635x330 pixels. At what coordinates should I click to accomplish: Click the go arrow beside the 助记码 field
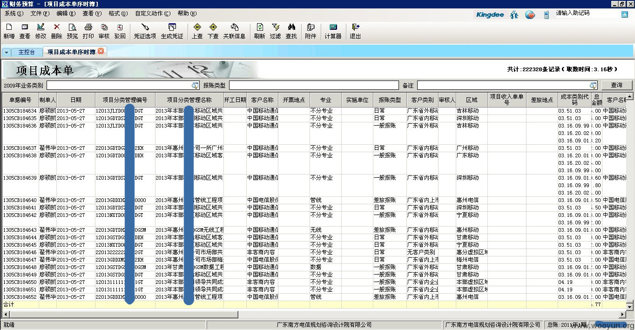(x=625, y=14)
